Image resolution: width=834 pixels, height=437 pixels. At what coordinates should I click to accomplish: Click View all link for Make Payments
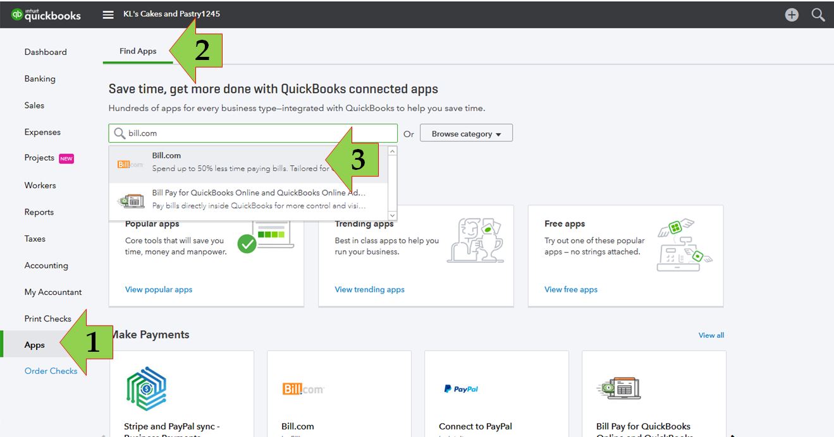[x=711, y=335]
